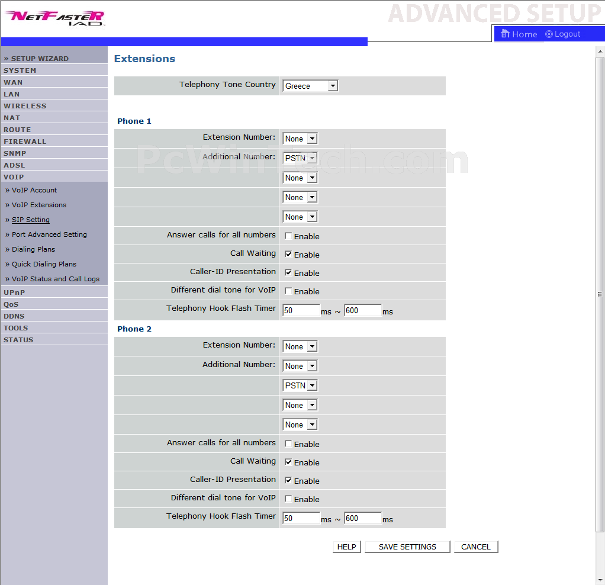Go to VoIP Account page
Screen dimensions: 605x585
click(x=34, y=190)
